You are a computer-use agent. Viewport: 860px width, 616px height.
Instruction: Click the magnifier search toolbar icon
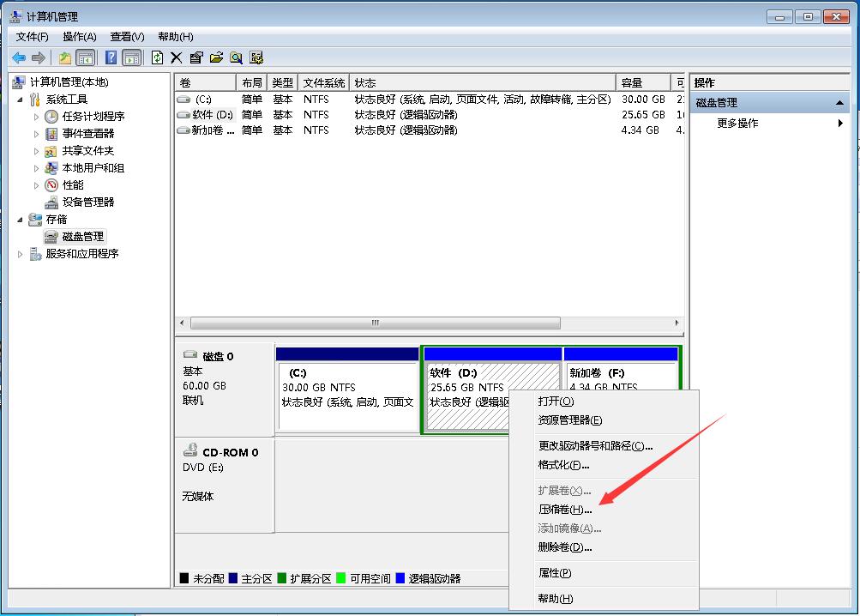(238, 57)
